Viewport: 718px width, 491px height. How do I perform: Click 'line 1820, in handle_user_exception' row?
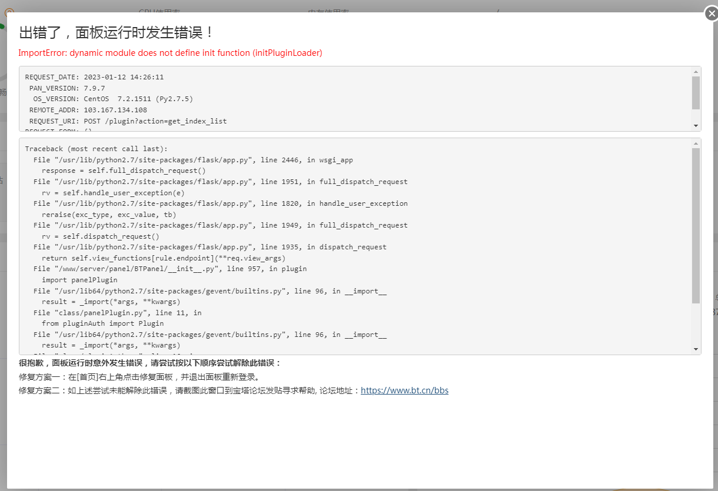coord(221,203)
